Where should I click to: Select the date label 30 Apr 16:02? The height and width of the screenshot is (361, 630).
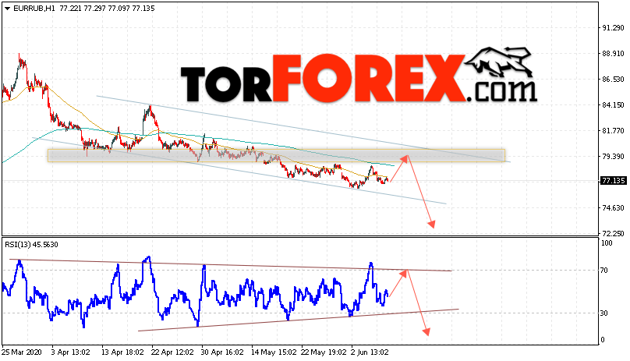point(222,352)
